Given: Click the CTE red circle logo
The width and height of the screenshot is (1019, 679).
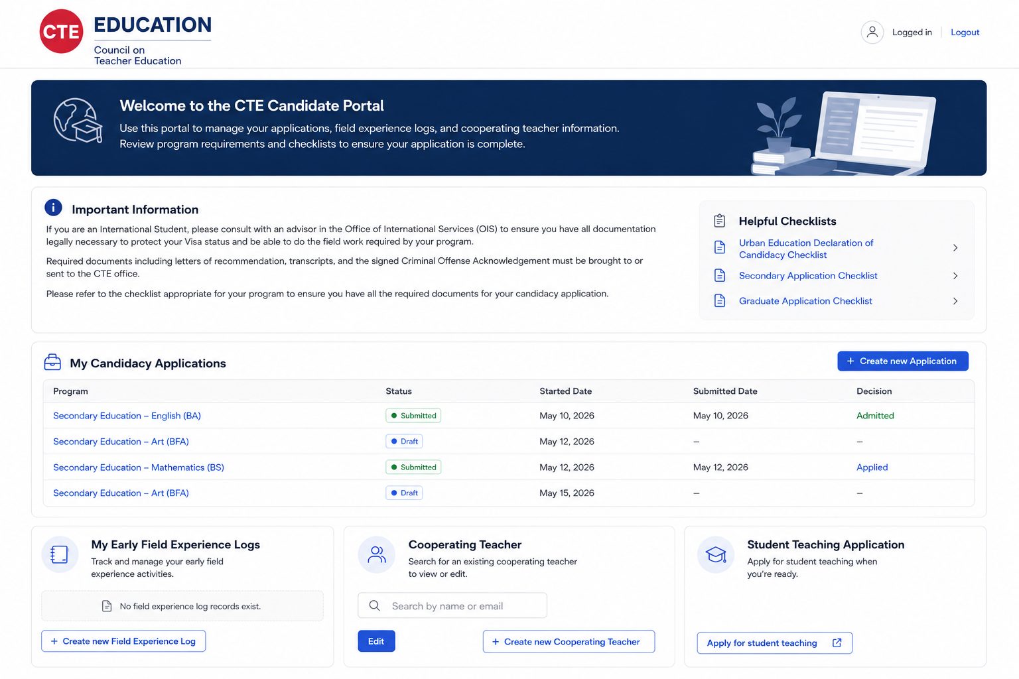Looking at the screenshot, I should pyautogui.click(x=61, y=31).
